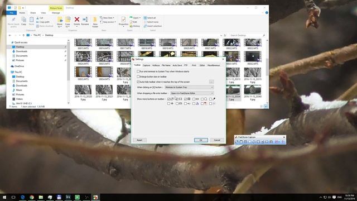Image resolution: width=357 pixels, height=201 pixels.
Task: Click the red Delete icon in Explorer ribbon
Action: [x=77, y=20]
